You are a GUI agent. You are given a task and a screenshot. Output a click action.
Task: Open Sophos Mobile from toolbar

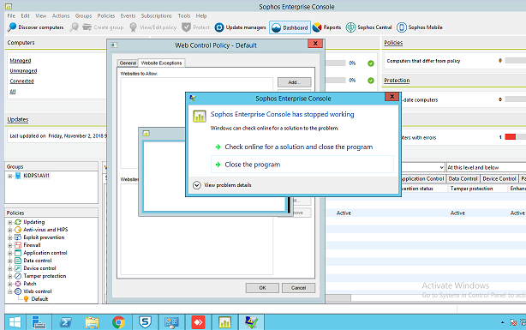point(419,27)
